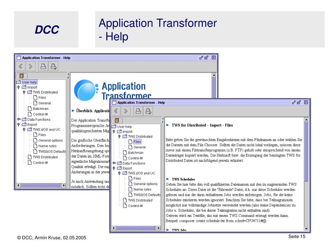
Task: Open Files topic under Export, front window
Action: [137, 178]
